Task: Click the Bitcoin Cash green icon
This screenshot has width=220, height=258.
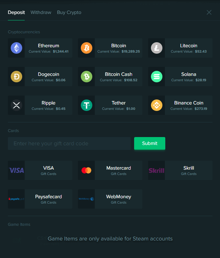Action: (87, 77)
